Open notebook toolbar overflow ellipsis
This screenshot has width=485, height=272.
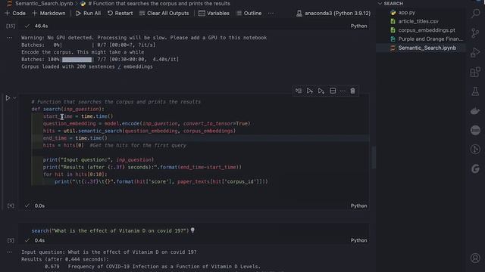click(x=271, y=14)
